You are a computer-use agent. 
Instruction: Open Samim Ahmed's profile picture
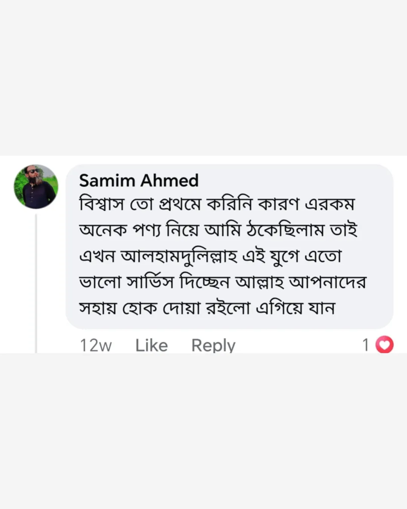36,187
